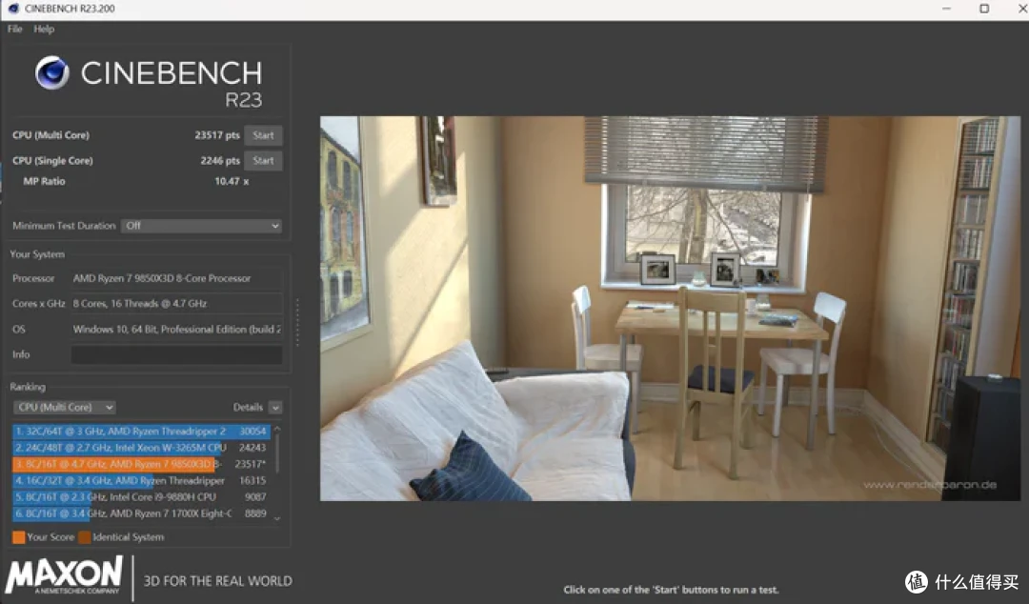Click the panel splitter dotted handle
The width and height of the screenshot is (1029, 604).
(297, 322)
